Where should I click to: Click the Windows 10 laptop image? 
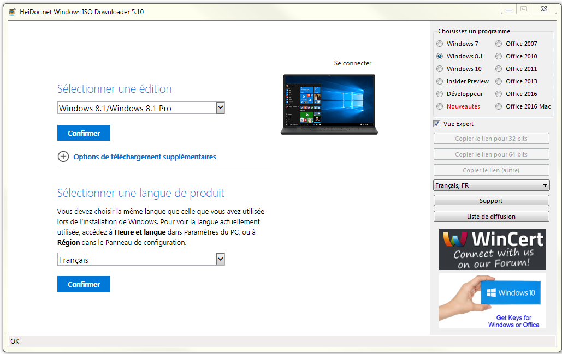click(x=329, y=105)
